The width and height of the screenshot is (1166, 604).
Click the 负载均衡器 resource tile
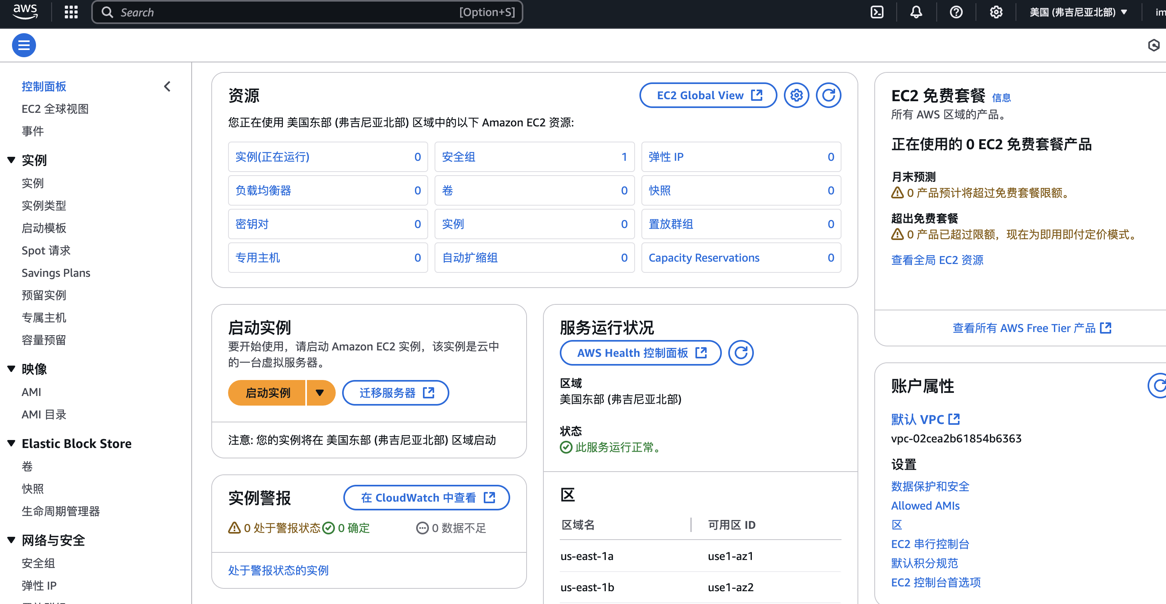(x=328, y=190)
